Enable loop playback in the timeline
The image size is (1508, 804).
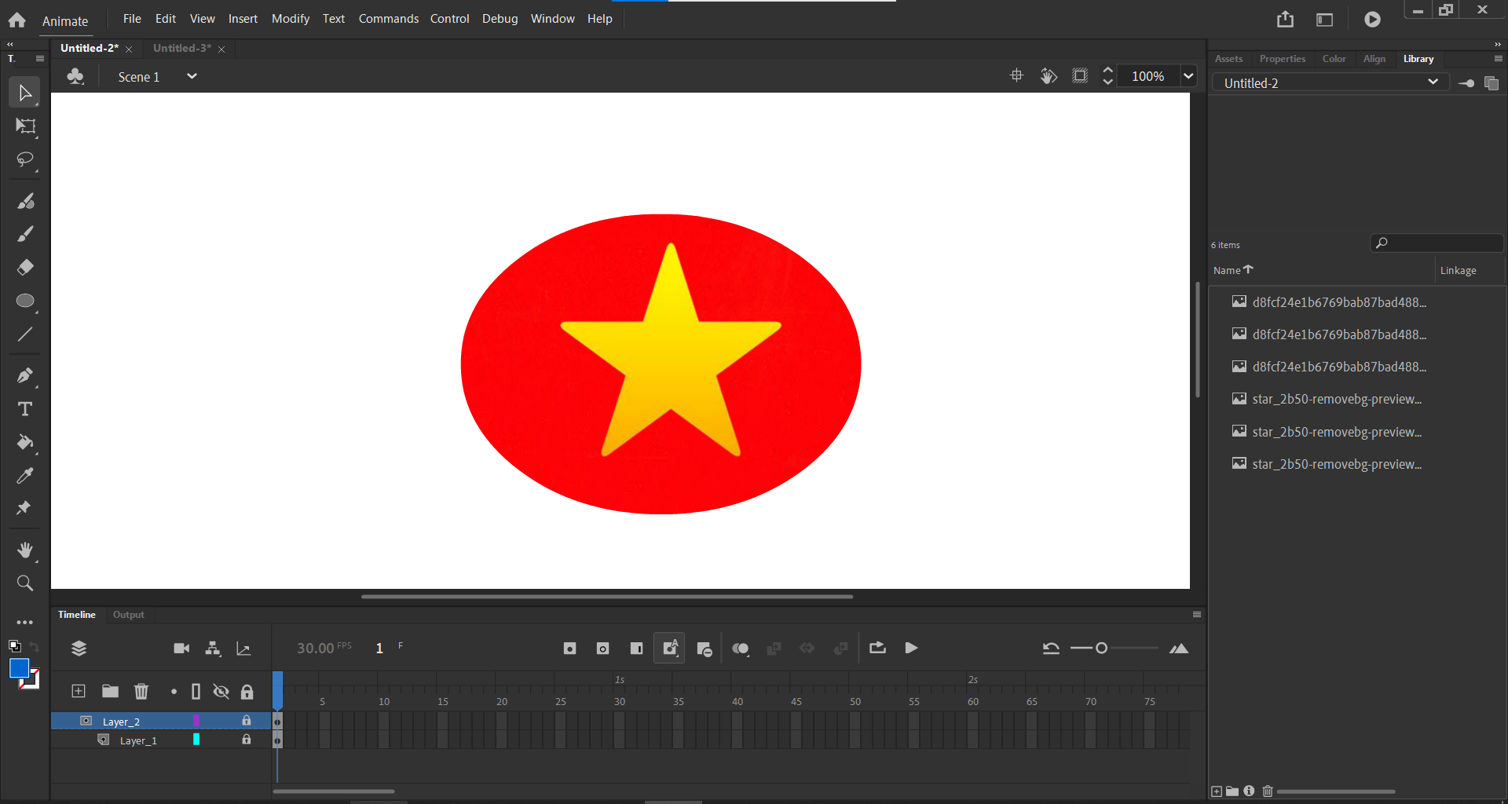[x=877, y=648]
